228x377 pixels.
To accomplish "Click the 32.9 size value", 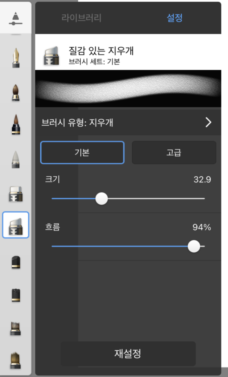I will pos(202,180).
